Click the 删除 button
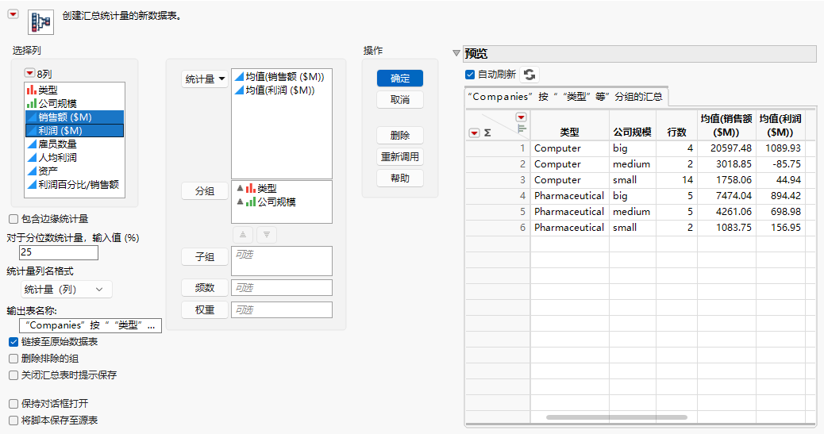 (x=400, y=136)
